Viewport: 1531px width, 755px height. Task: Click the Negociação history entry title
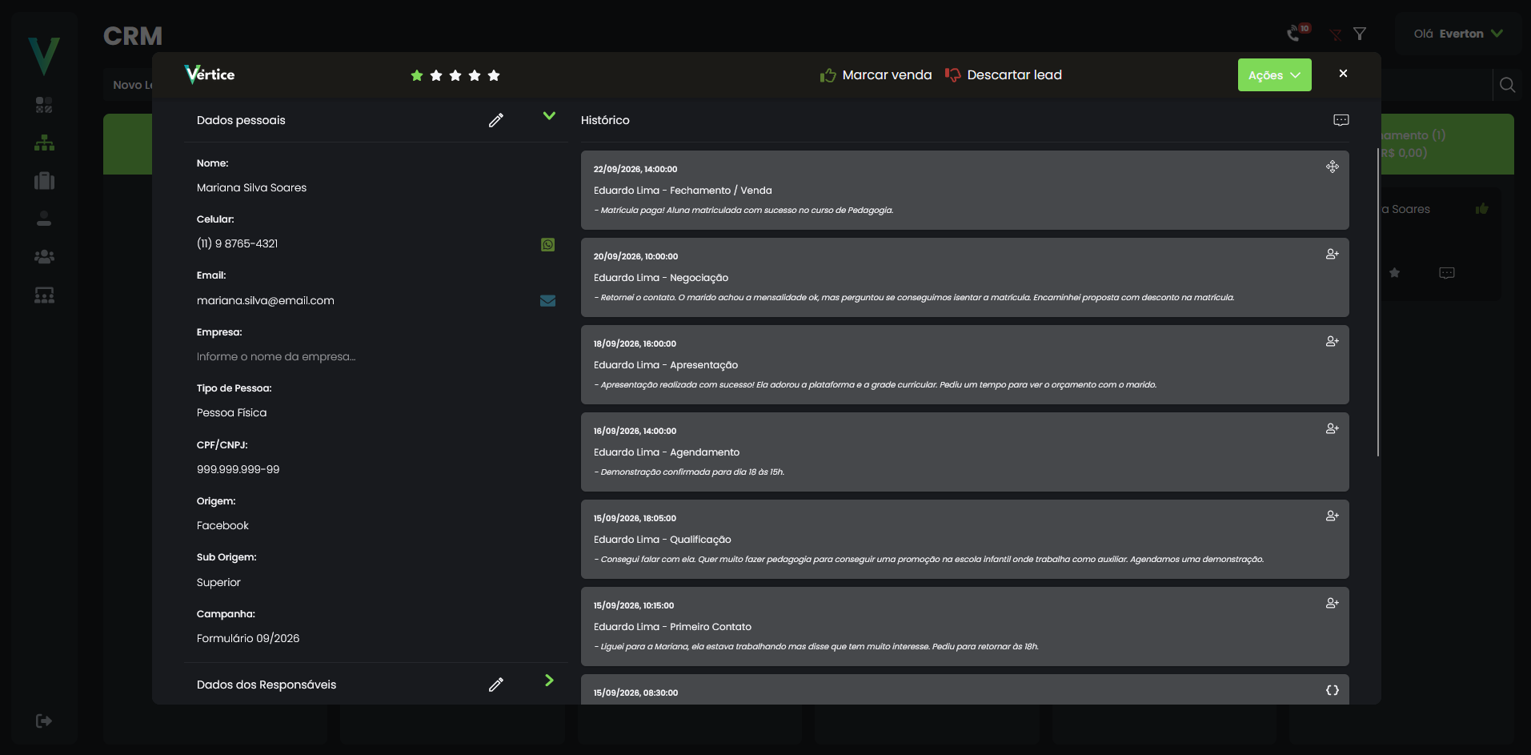661,278
